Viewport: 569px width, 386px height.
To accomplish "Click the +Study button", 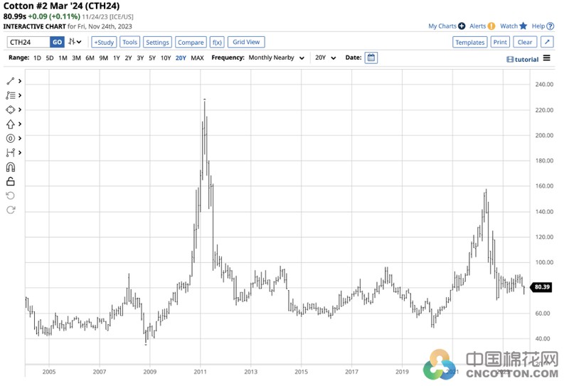I will [104, 42].
